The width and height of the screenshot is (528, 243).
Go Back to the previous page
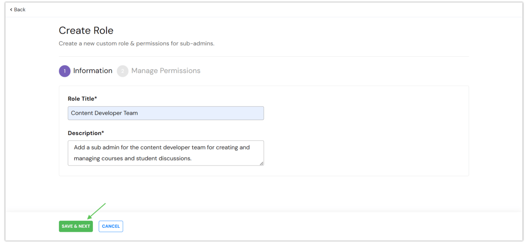(17, 9)
